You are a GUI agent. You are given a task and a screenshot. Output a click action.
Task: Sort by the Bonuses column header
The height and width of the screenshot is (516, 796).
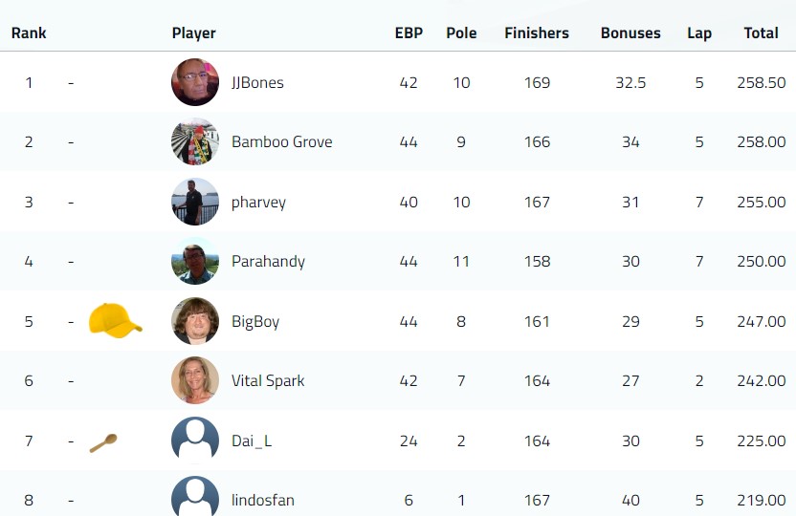(630, 32)
